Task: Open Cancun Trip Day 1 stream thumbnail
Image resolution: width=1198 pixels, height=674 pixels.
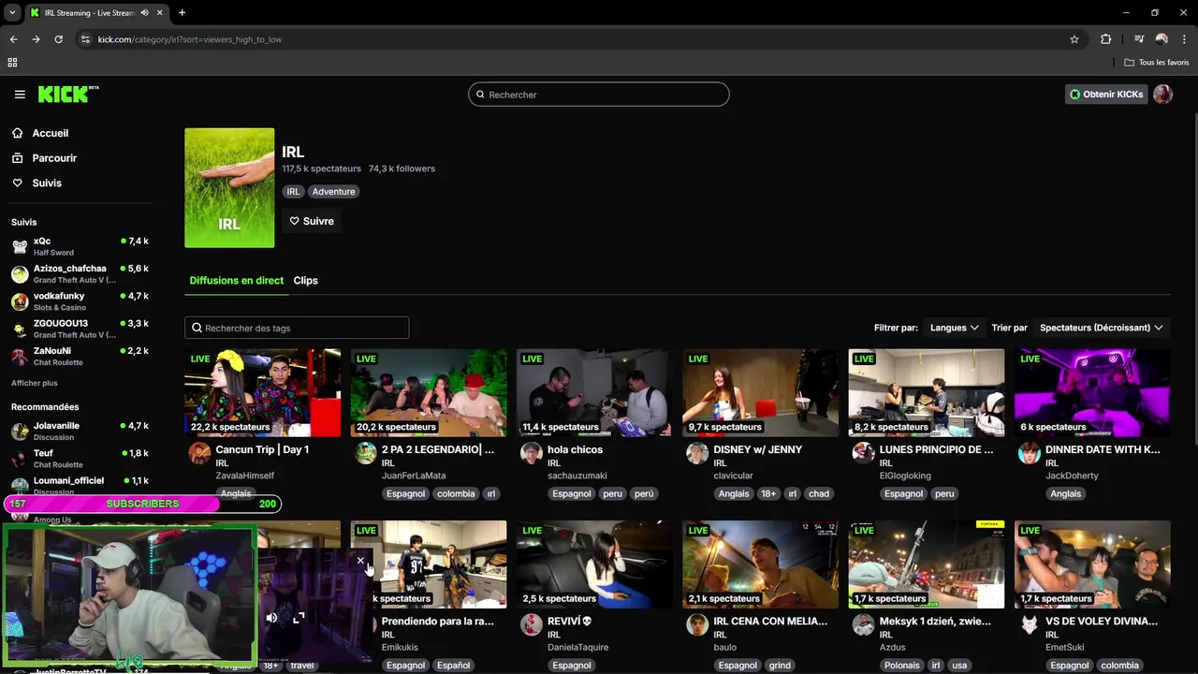Action: click(x=262, y=392)
